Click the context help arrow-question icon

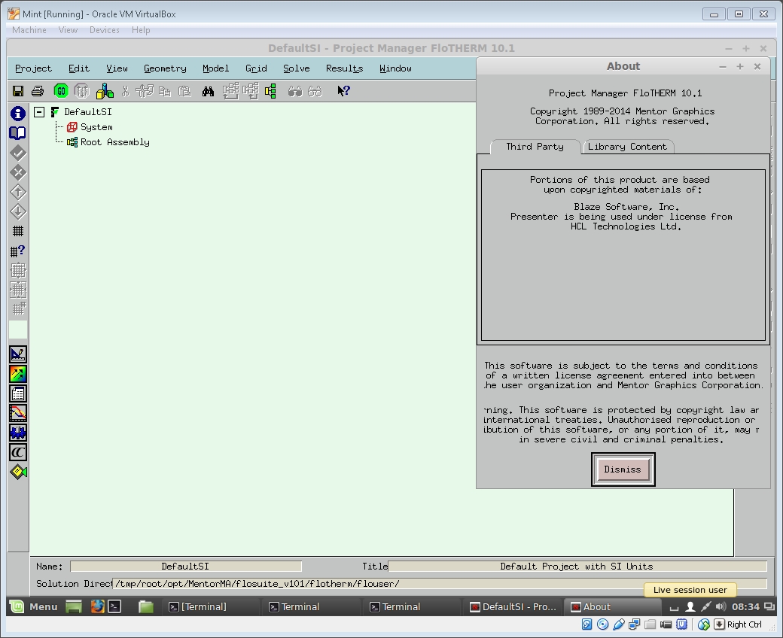coord(343,91)
